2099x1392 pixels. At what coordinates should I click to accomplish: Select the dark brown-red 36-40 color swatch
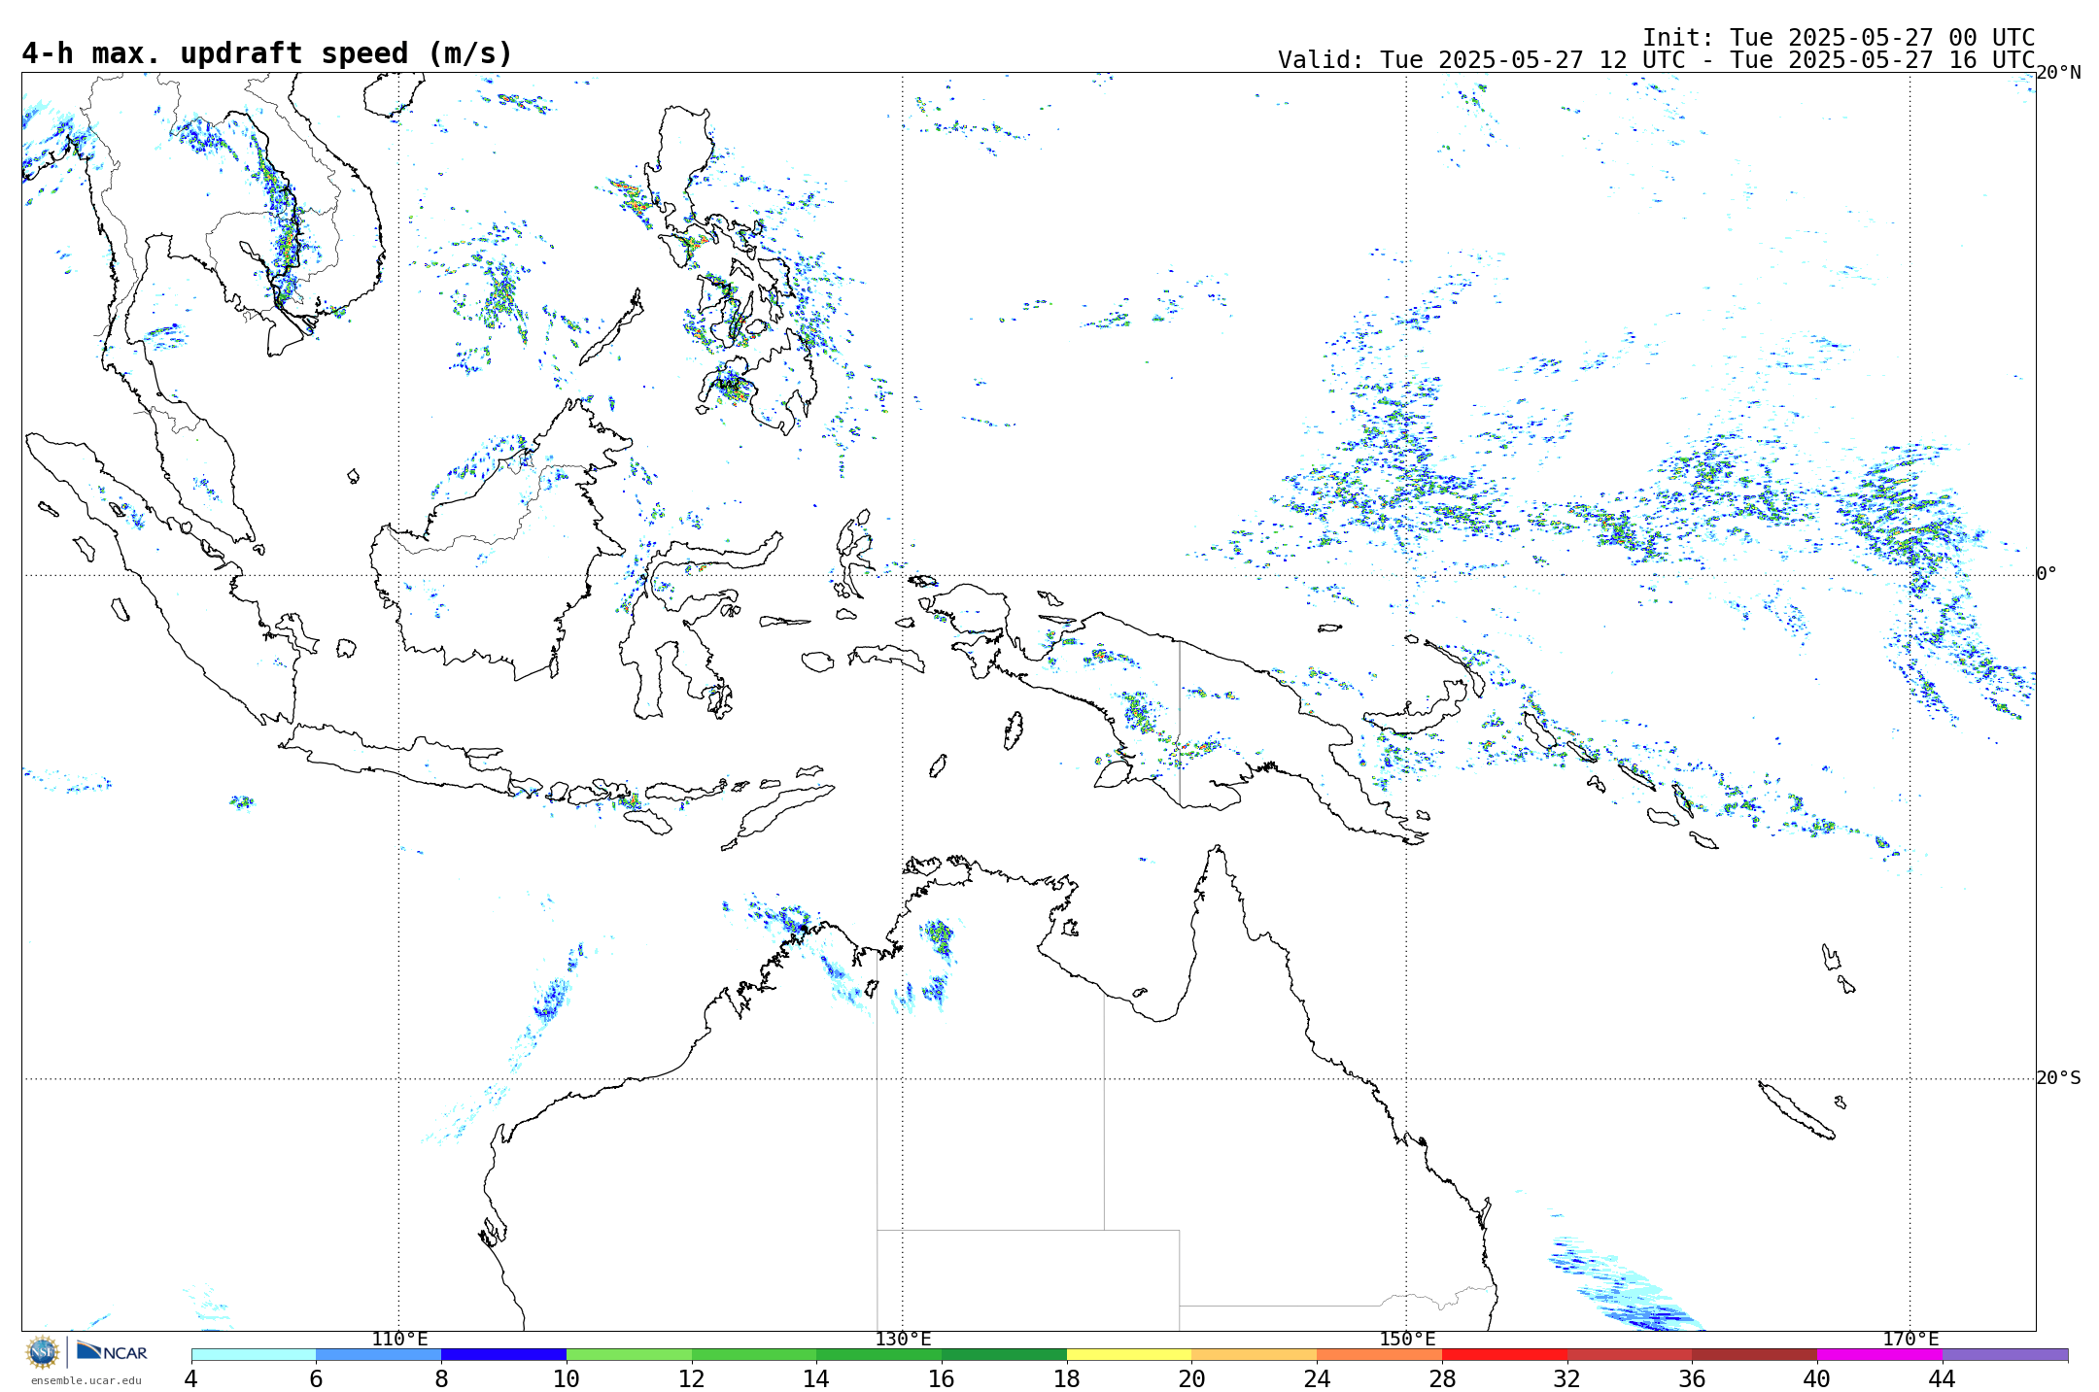point(1754,1354)
